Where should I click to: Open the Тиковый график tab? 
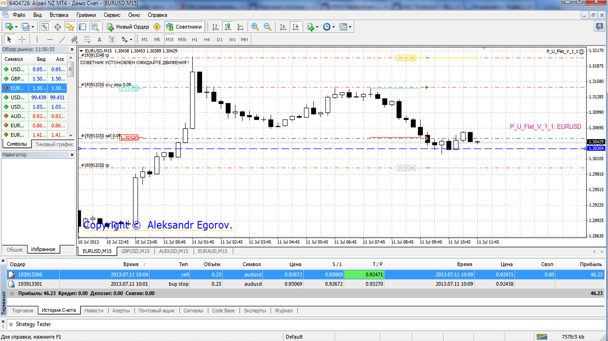(54, 144)
